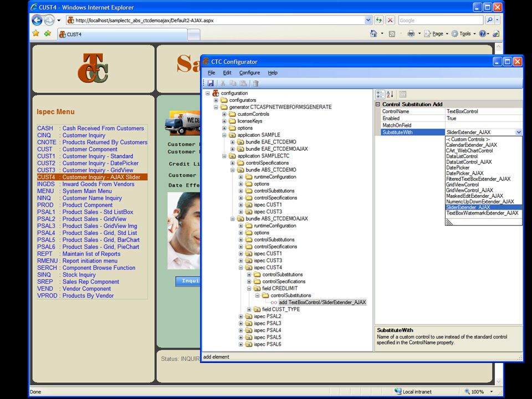Click the zoom magnifier icon showing 100%
The image size is (532, 399).
click(467, 392)
